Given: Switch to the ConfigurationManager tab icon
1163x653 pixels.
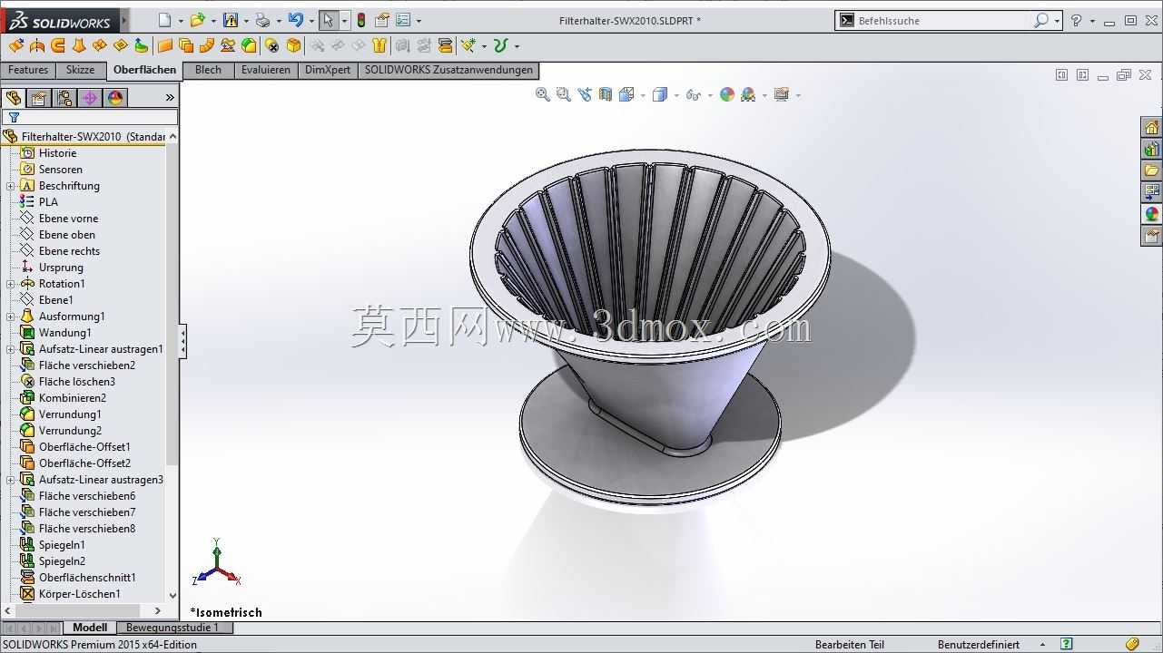Looking at the screenshot, I should pyautogui.click(x=64, y=98).
